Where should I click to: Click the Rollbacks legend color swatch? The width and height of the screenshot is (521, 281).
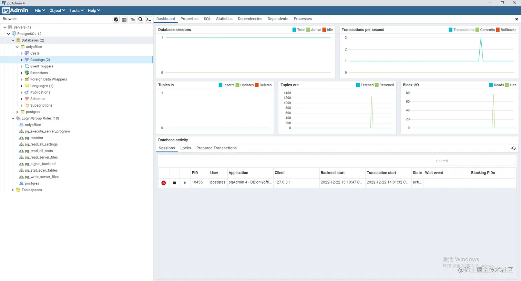(498, 30)
